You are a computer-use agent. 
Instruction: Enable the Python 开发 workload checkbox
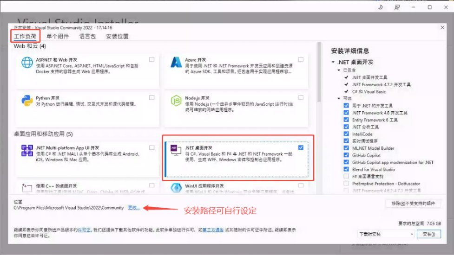coord(151,98)
